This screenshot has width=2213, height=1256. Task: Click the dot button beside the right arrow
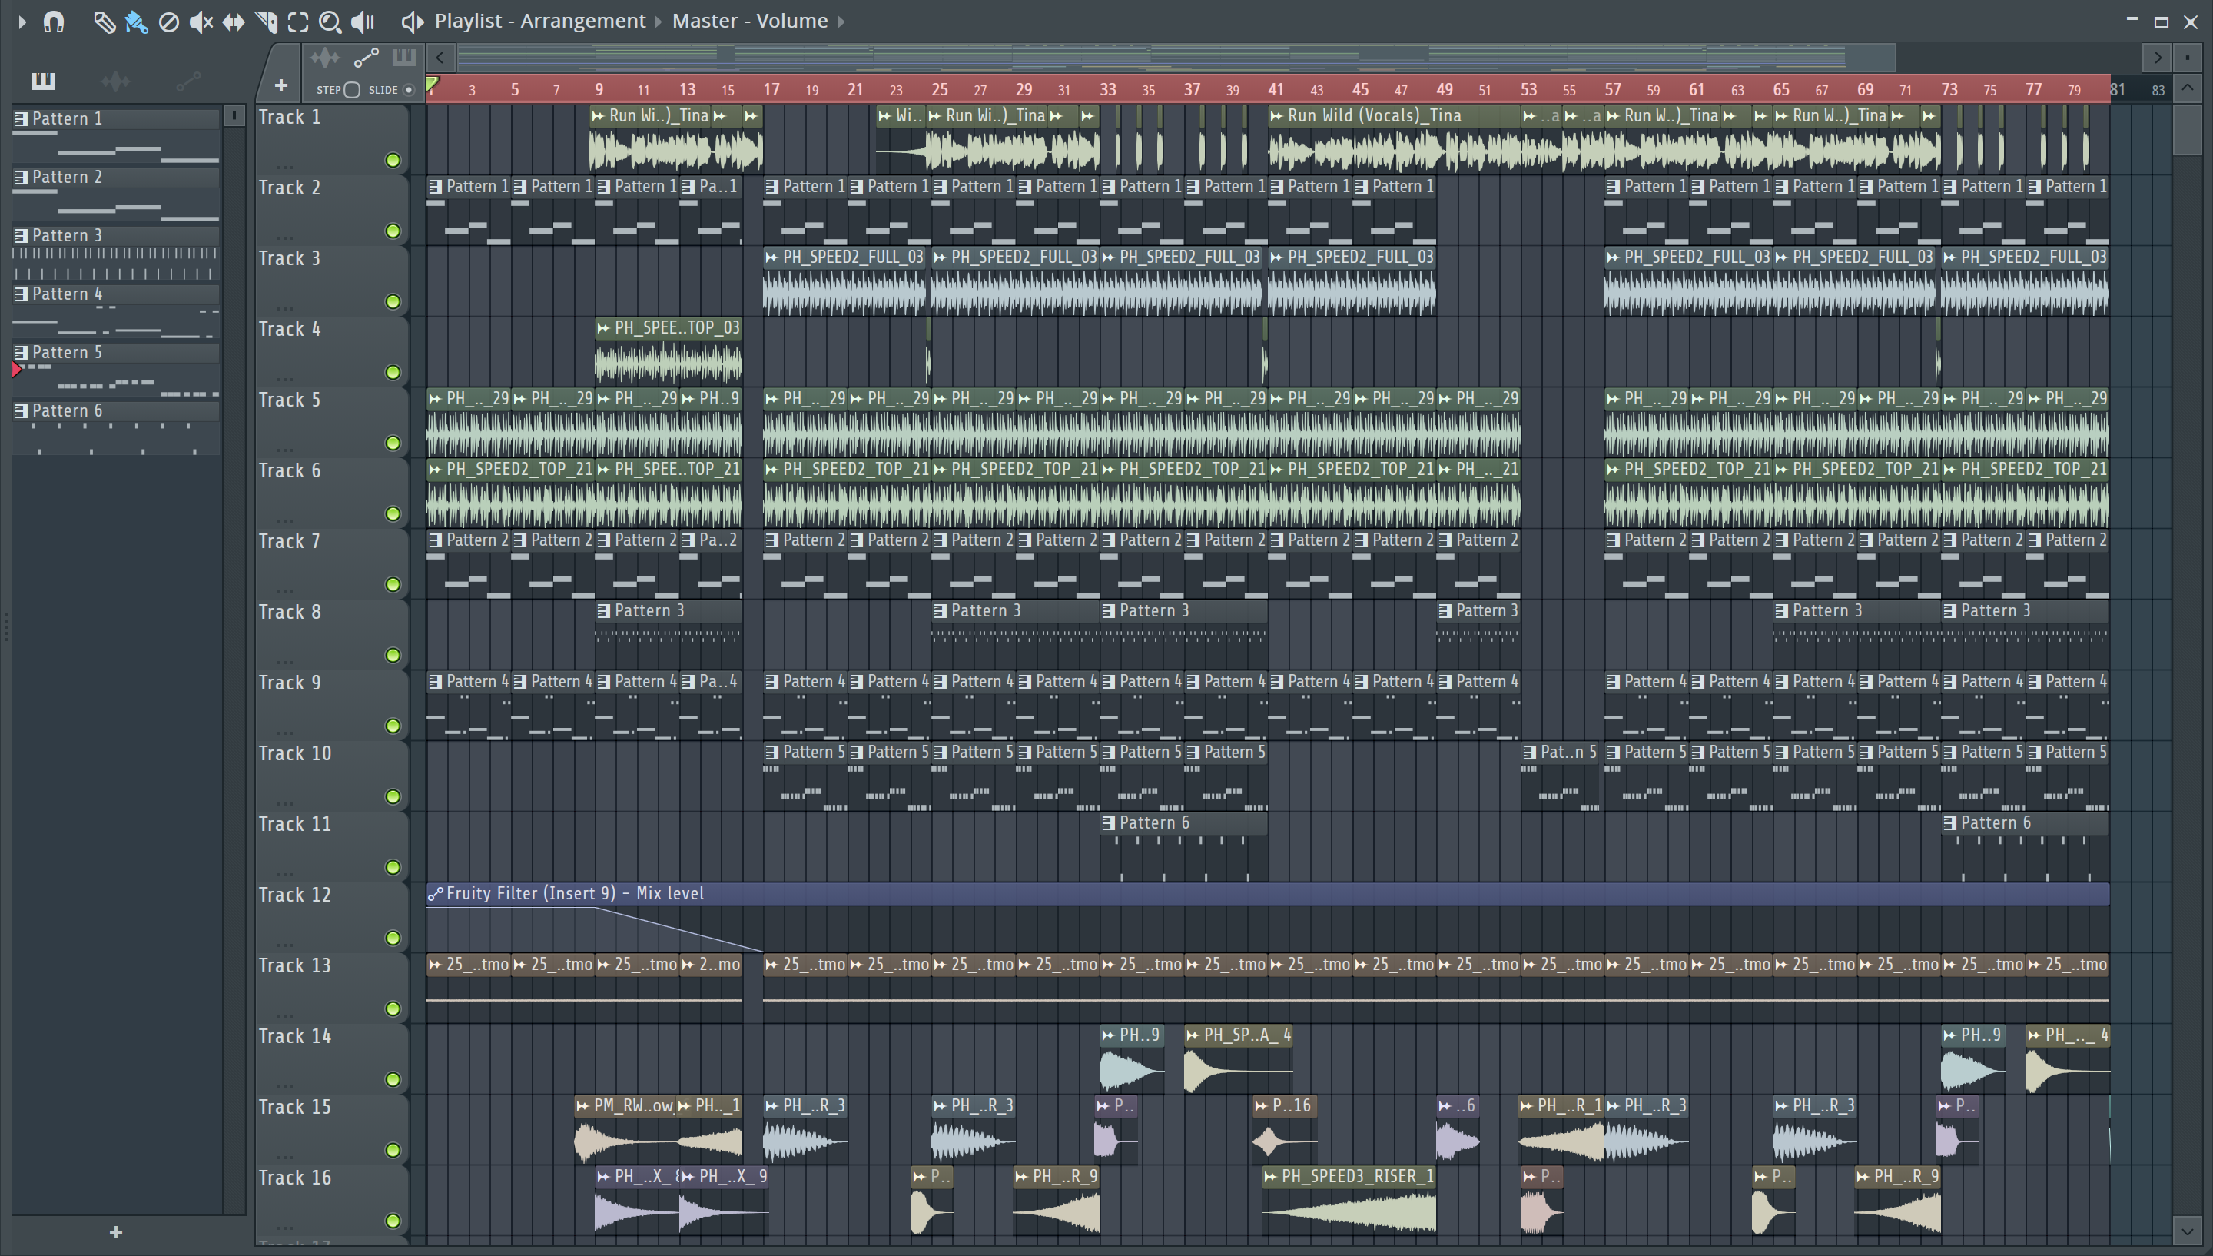pos(2187,58)
